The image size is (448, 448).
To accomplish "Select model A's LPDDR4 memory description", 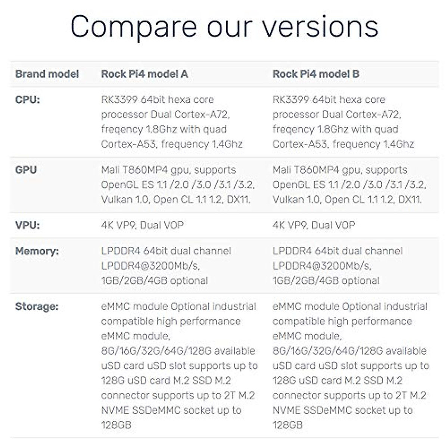I will point(166,265).
